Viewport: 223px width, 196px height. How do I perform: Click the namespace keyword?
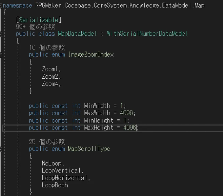click(x=17, y=6)
